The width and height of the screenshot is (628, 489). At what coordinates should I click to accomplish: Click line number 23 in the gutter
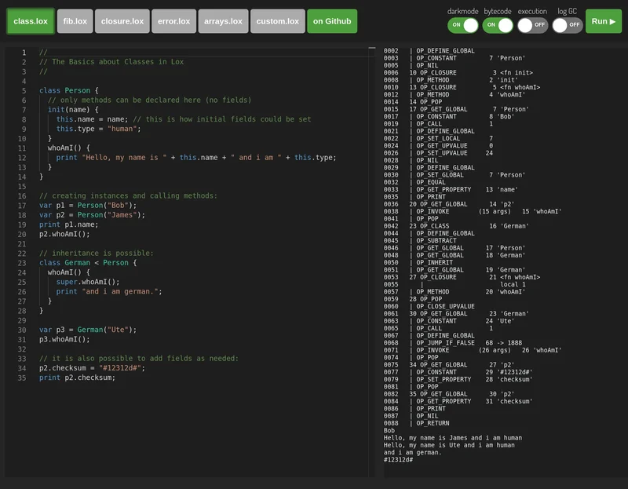(22, 263)
